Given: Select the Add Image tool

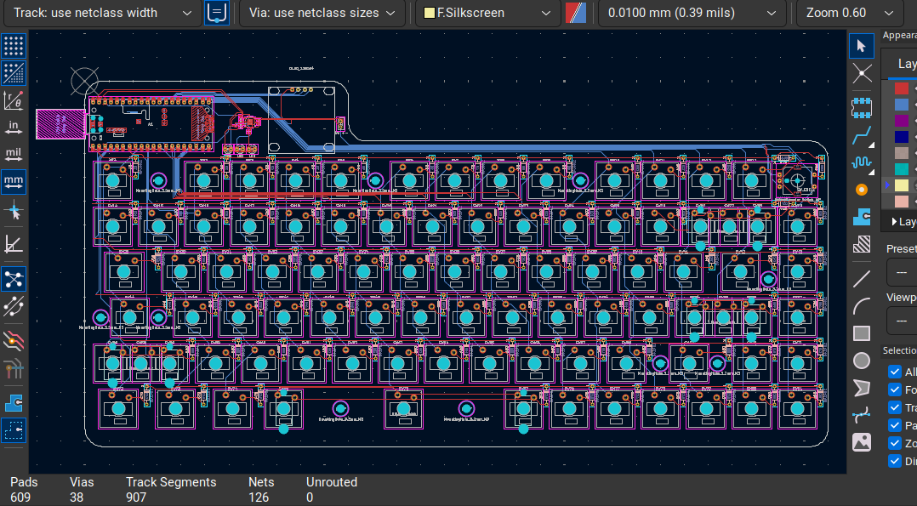Looking at the screenshot, I should point(862,441).
